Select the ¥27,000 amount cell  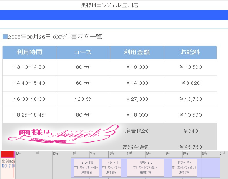click(137, 99)
